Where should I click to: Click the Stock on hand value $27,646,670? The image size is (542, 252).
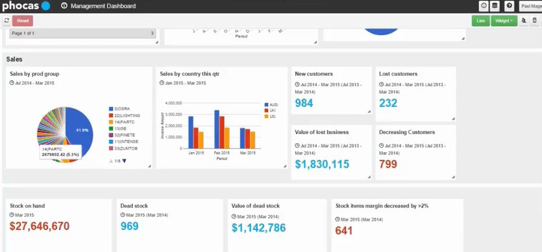pyautogui.click(x=40, y=226)
